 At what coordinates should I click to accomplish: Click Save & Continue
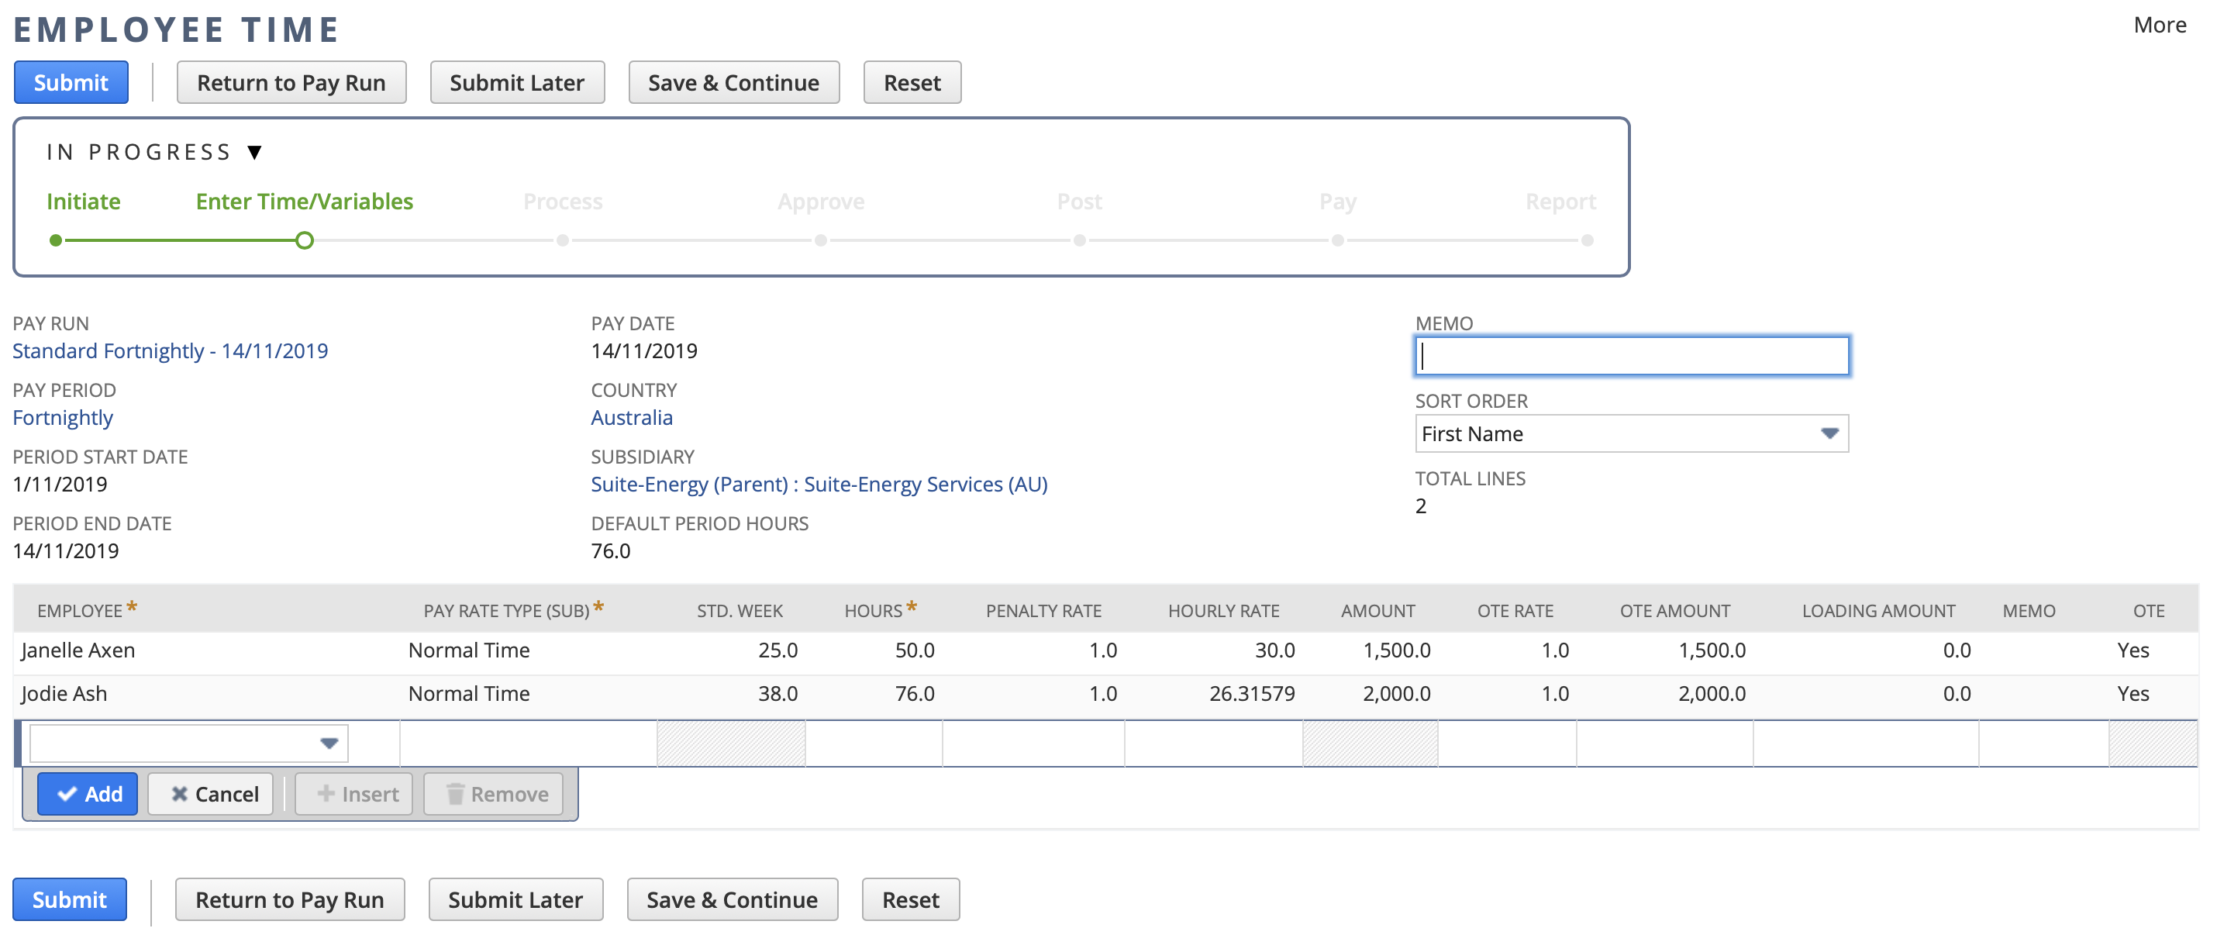tap(733, 81)
